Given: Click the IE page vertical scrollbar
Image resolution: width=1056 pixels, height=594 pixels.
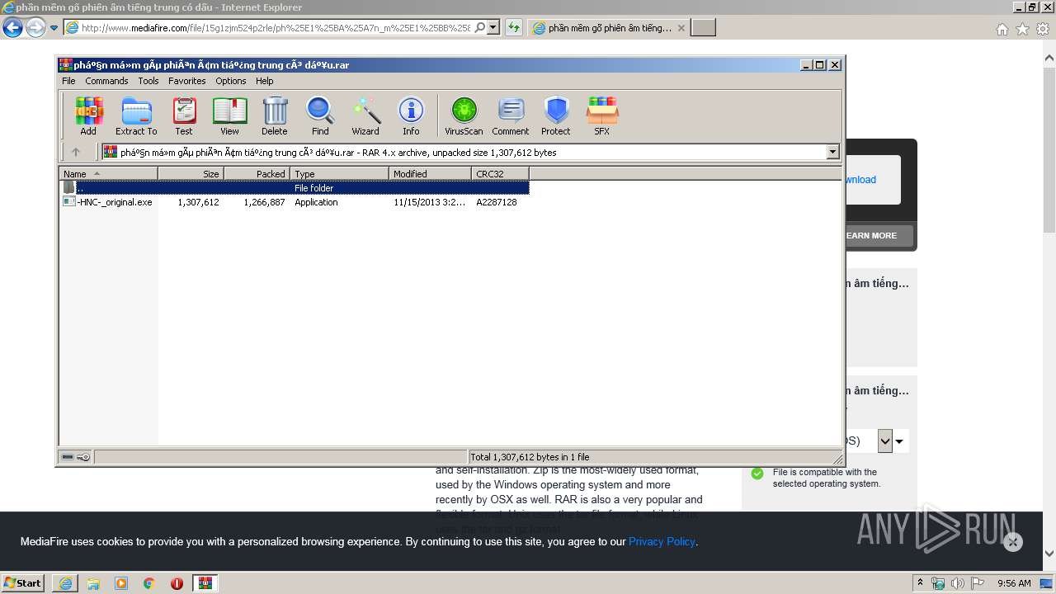Looking at the screenshot, I should 1049,306.
